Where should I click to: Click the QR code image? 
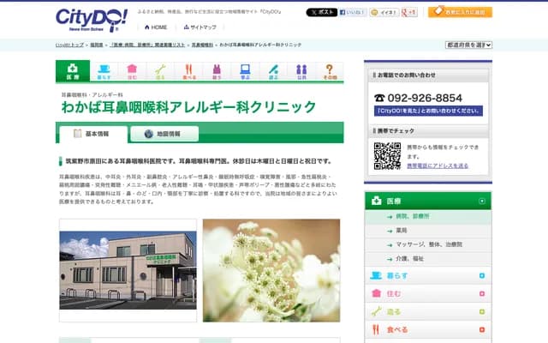(387, 156)
